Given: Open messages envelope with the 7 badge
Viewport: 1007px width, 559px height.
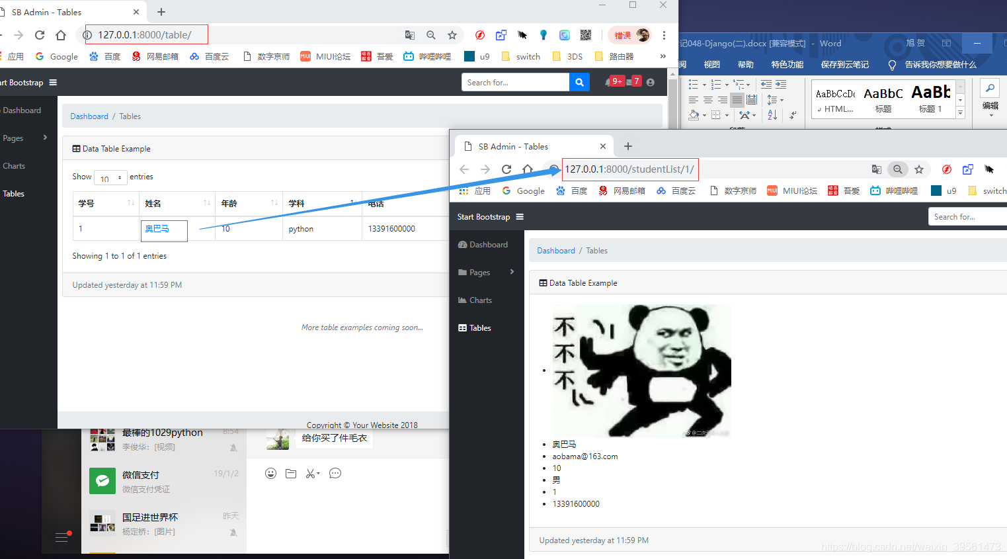Looking at the screenshot, I should tap(633, 81).
